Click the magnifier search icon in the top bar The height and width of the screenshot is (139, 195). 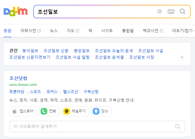point(183,12)
